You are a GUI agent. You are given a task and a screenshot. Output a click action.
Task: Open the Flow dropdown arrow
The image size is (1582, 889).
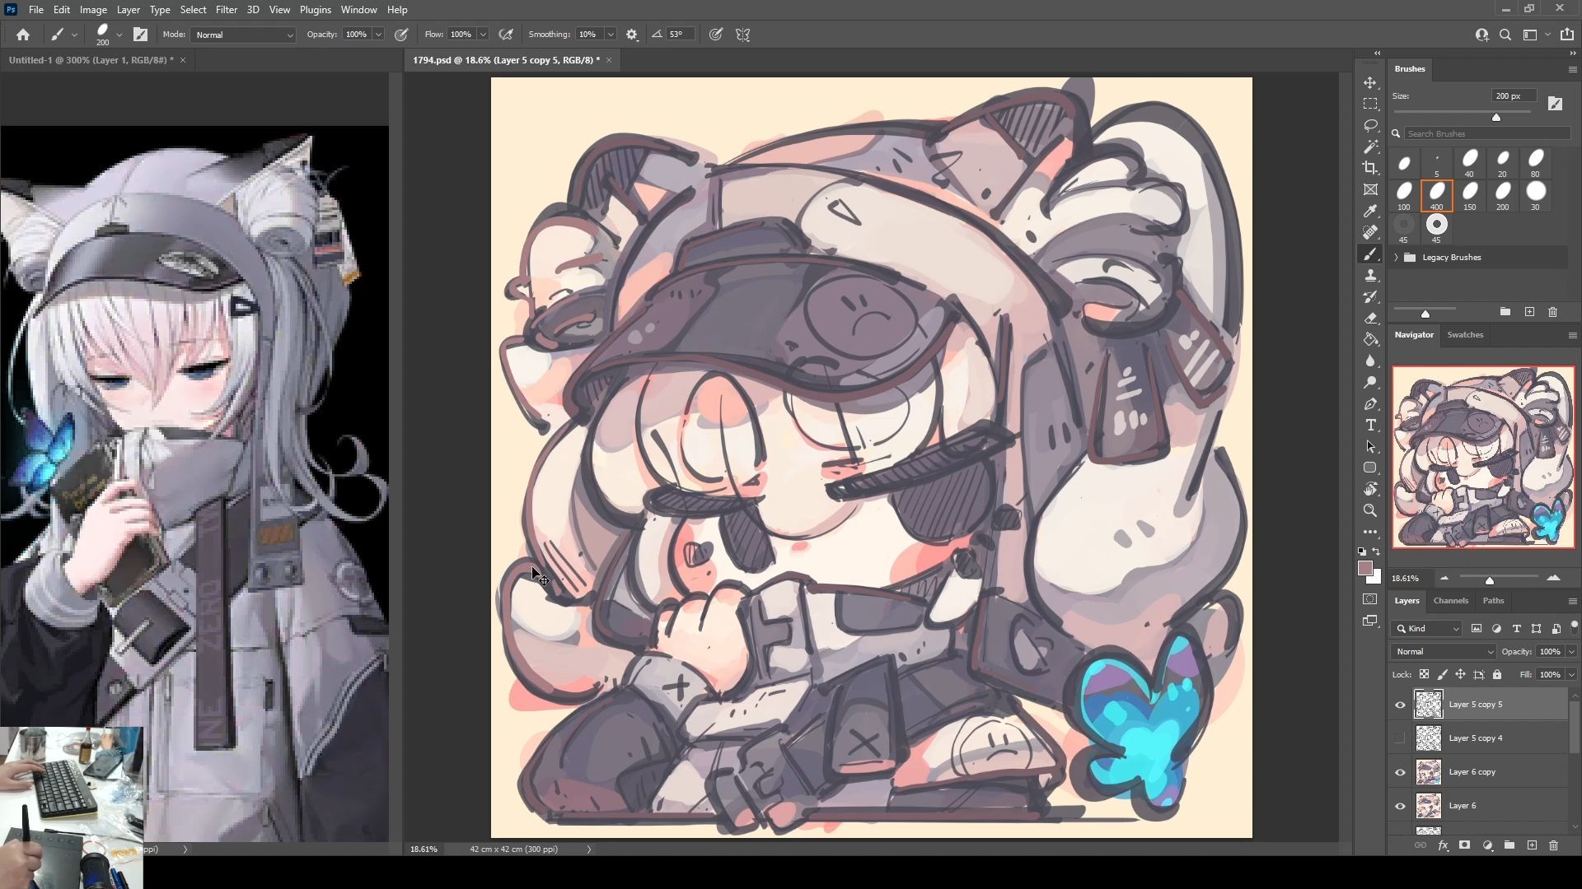click(x=483, y=35)
